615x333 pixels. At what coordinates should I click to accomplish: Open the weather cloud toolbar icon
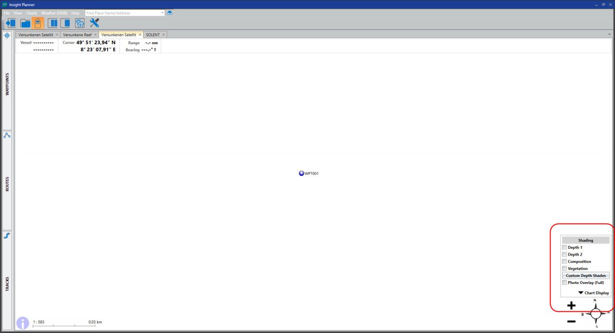pyautogui.click(x=80, y=23)
